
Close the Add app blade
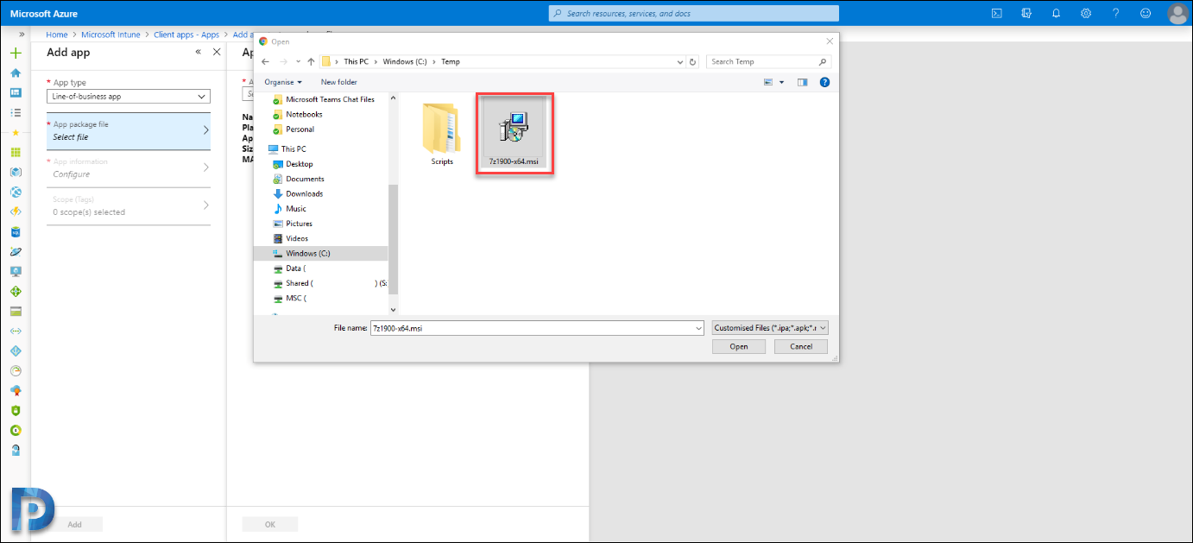pos(217,52)
